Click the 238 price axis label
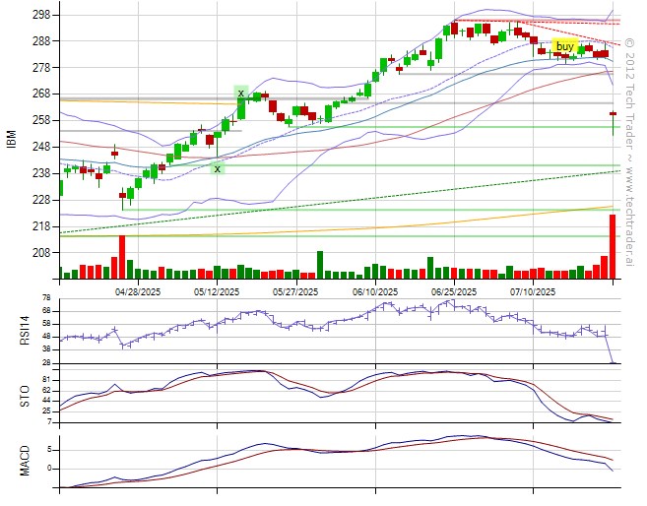Viewport: 647px width, 506px height. point(40,173)
